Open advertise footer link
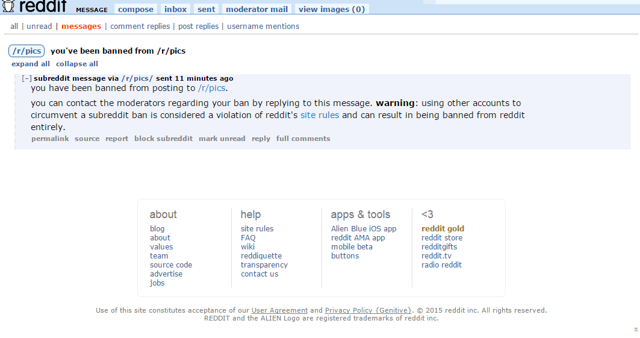This screenshot has height=338, width=640. [166, 274]
